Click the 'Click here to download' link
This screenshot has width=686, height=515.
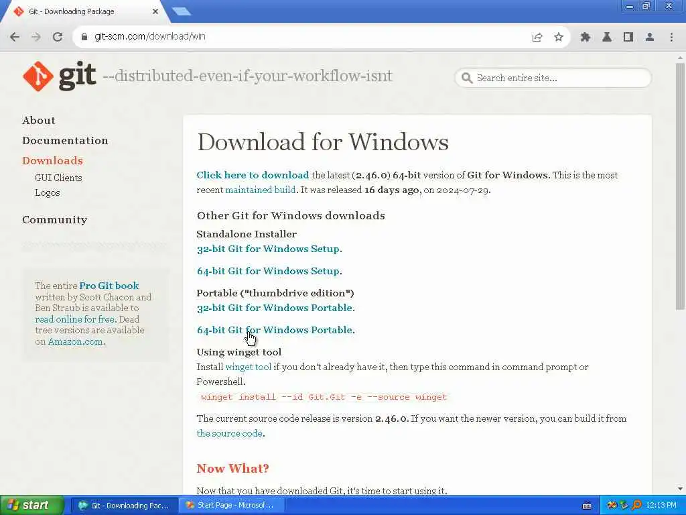tap(253, 175)
